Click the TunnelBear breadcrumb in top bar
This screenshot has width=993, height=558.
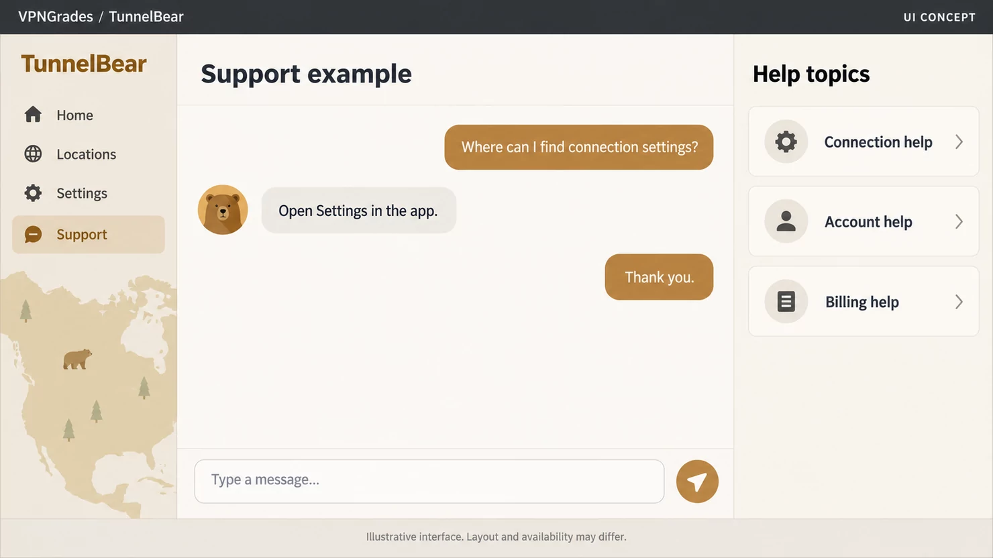point(146,17)
